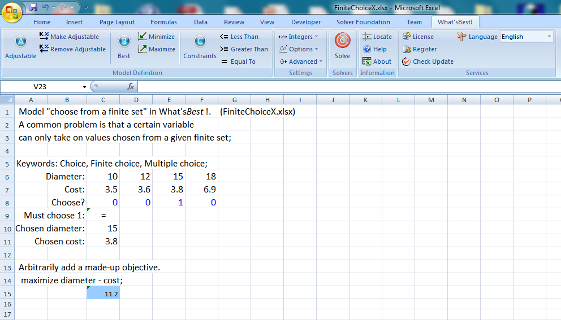Select column G header
The width and height of the screenshot is (561, 320).
coord(234,100)
